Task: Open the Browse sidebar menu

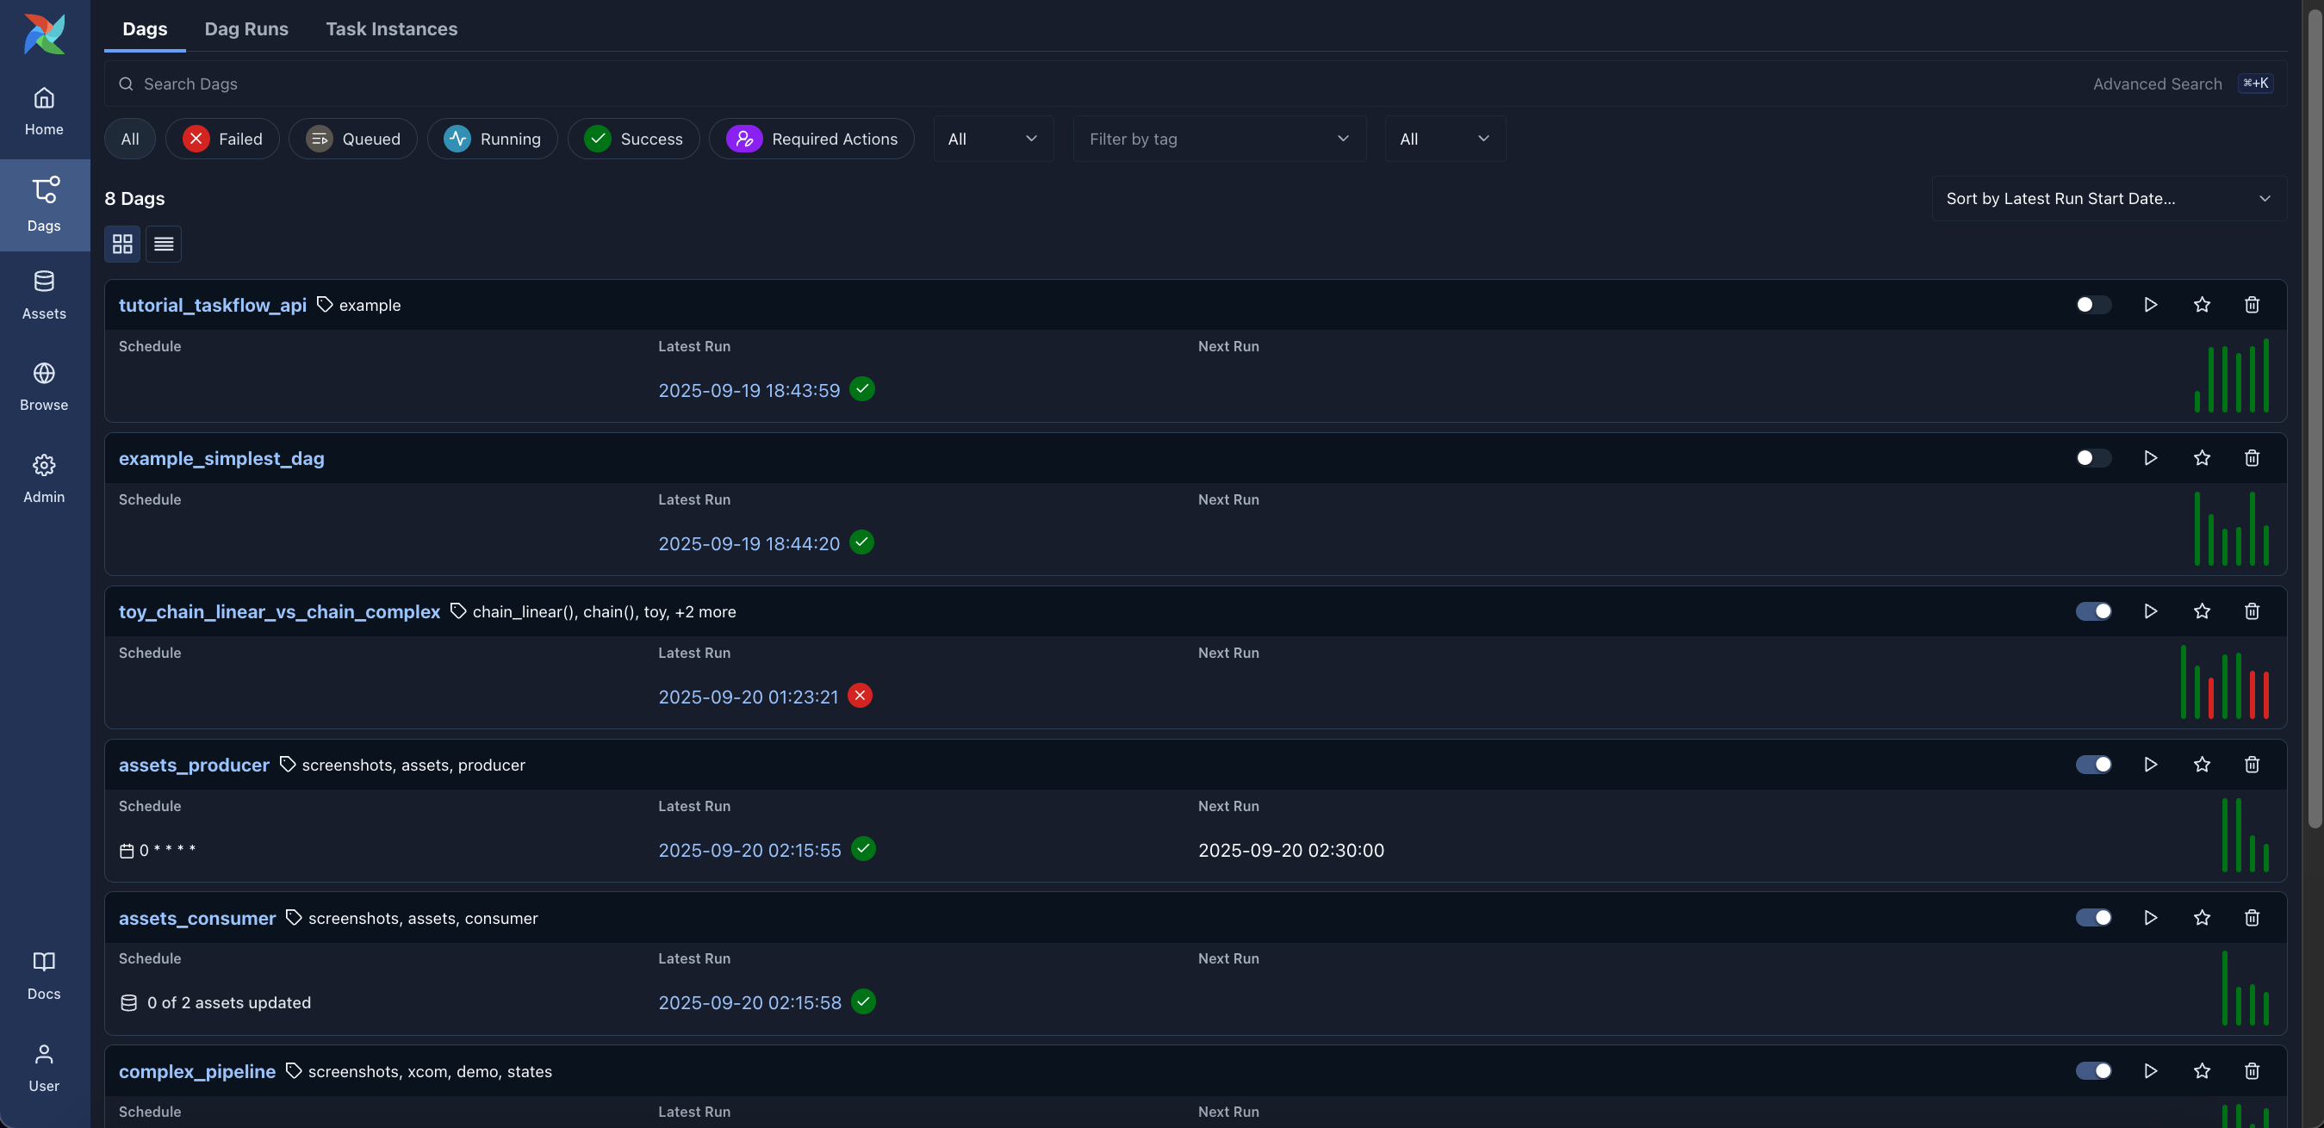Action: pos(43,386)
